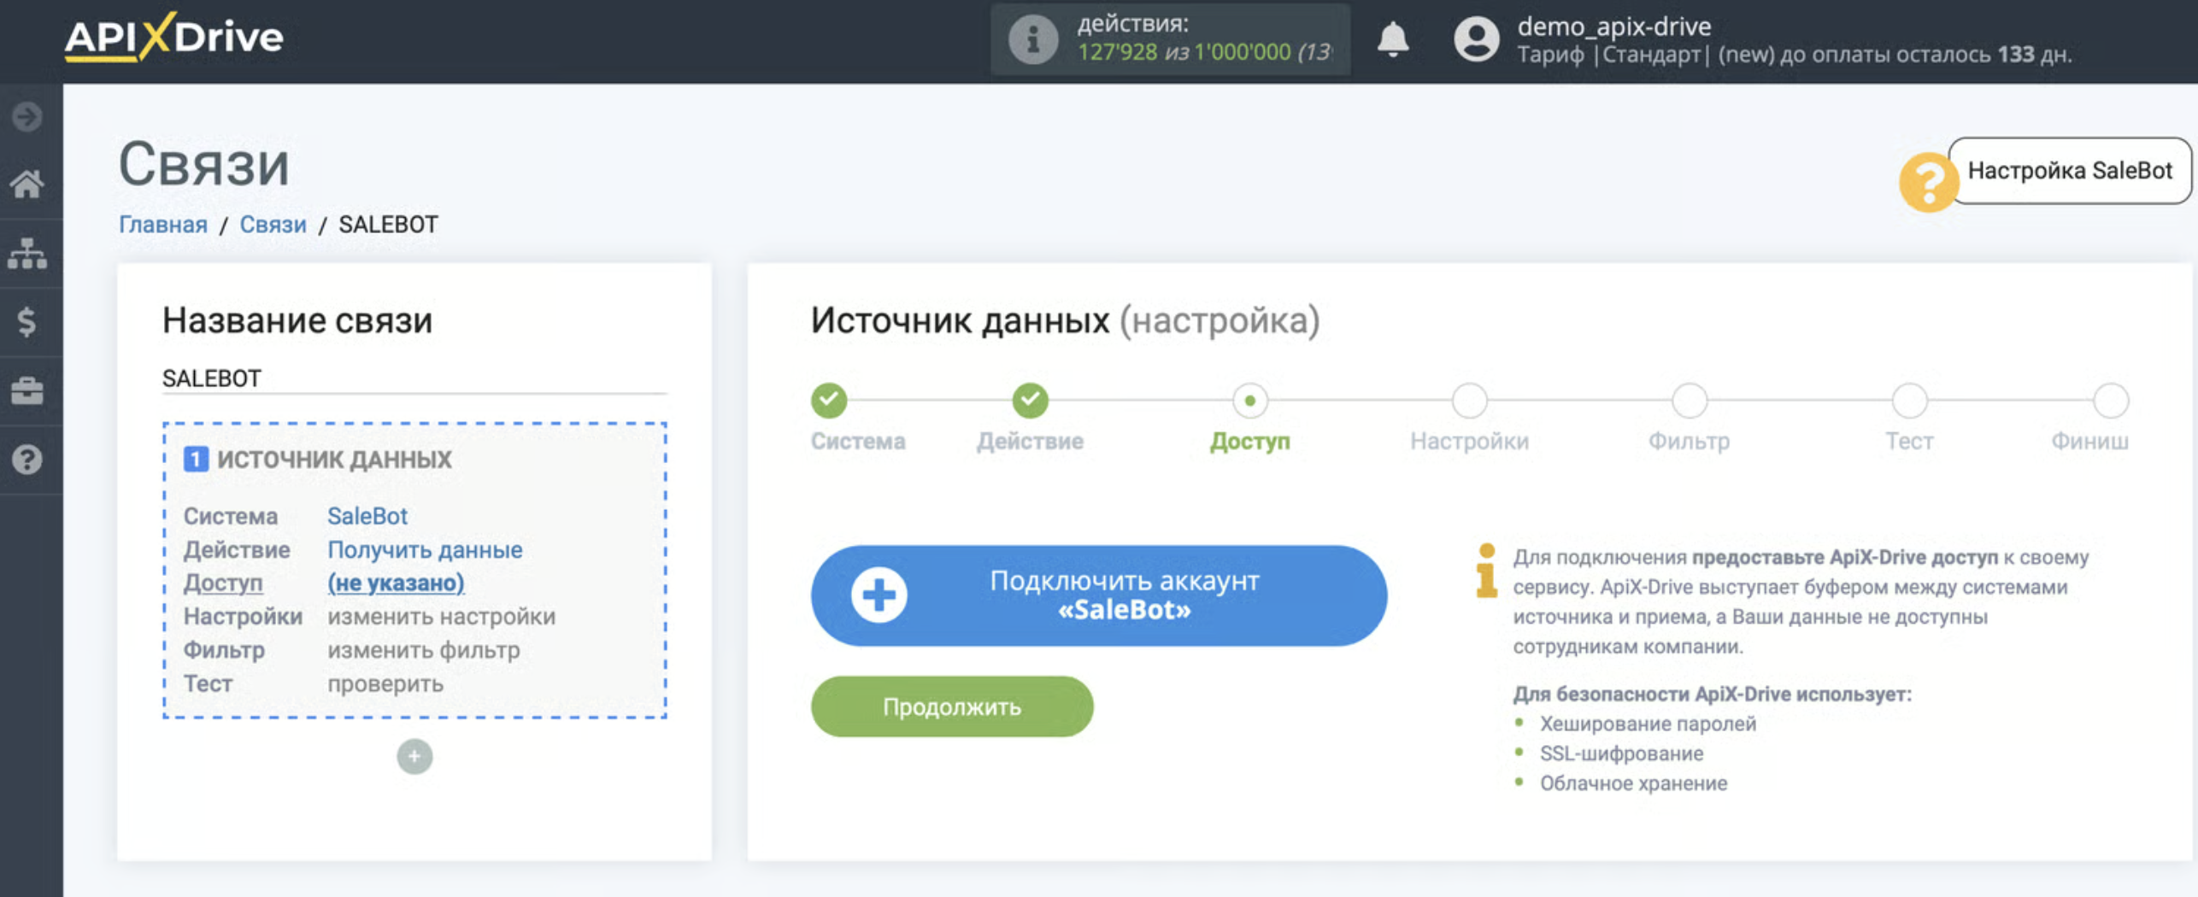Expand sidebar with the arrow icon
The height and width of the screenshot is (897, 2198).
tap(27, 116)
